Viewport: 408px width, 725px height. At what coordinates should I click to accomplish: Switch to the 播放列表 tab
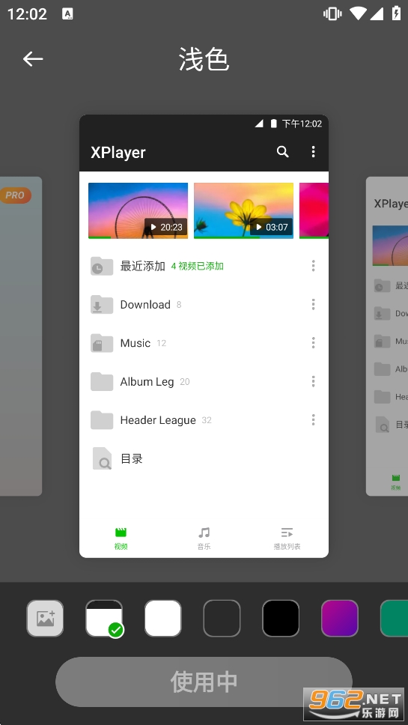(x=287, y=539)
